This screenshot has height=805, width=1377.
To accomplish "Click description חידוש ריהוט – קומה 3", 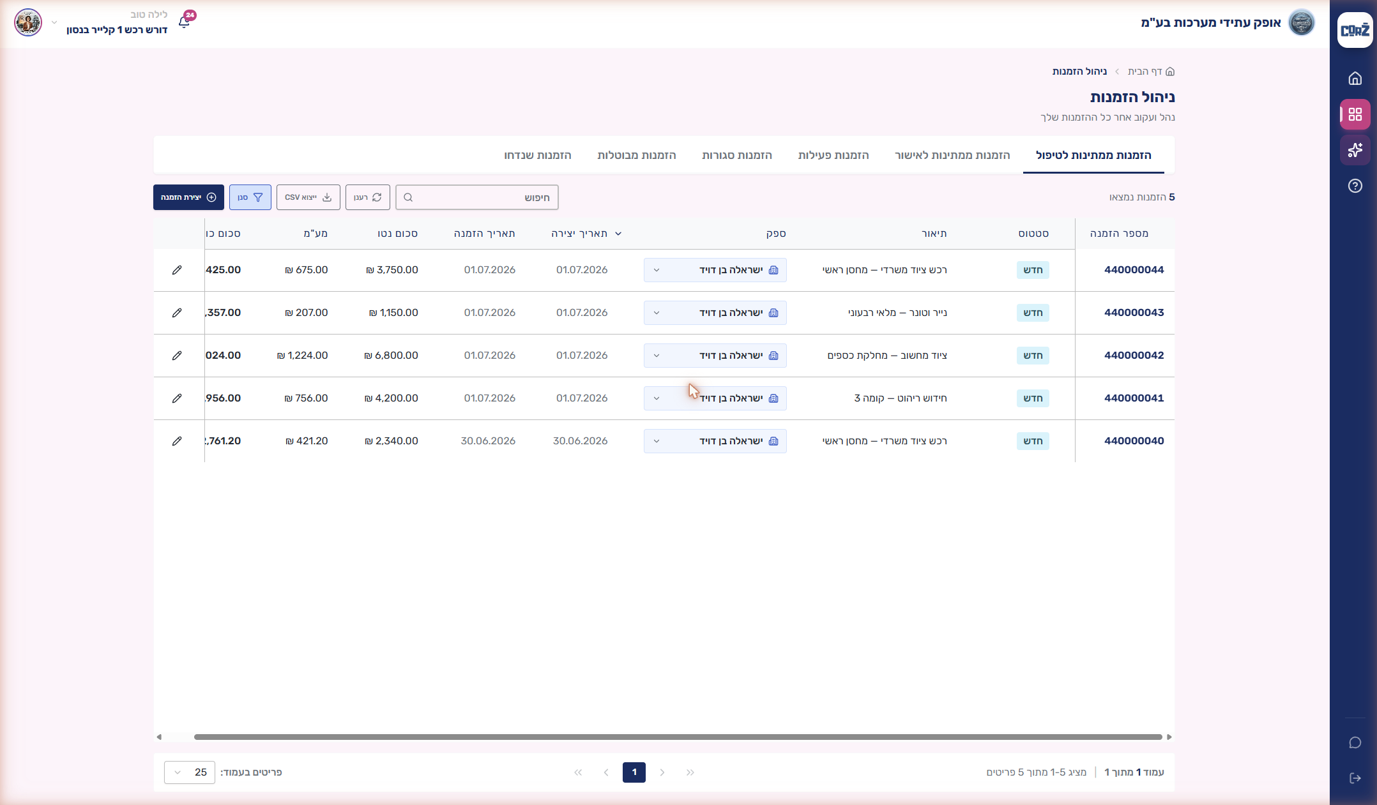I will tap(901, 398).
